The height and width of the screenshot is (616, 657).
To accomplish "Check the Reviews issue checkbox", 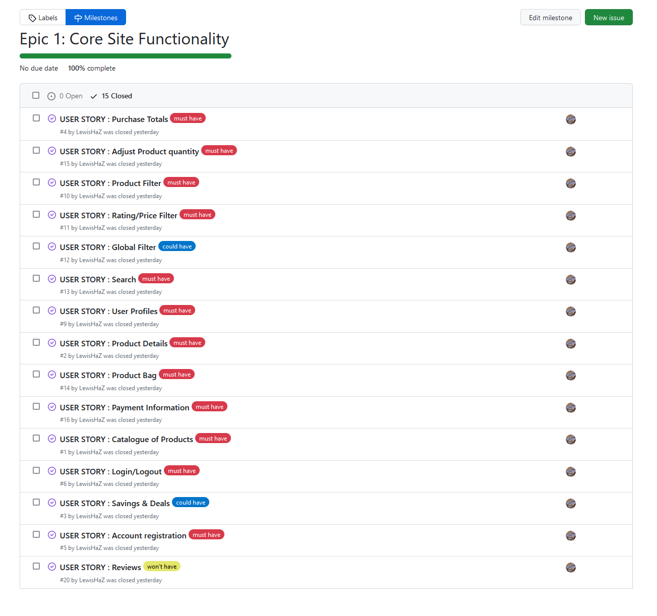I will (36, 566).
